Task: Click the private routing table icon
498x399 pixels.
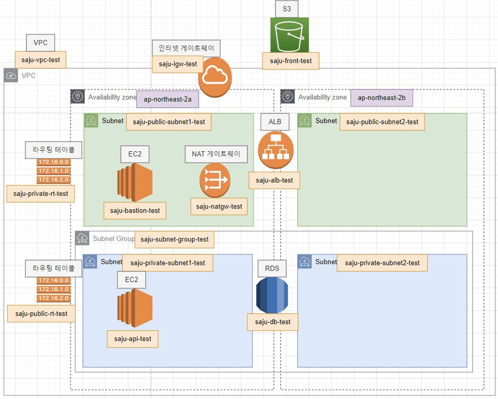Action: (x=53, y=171)
